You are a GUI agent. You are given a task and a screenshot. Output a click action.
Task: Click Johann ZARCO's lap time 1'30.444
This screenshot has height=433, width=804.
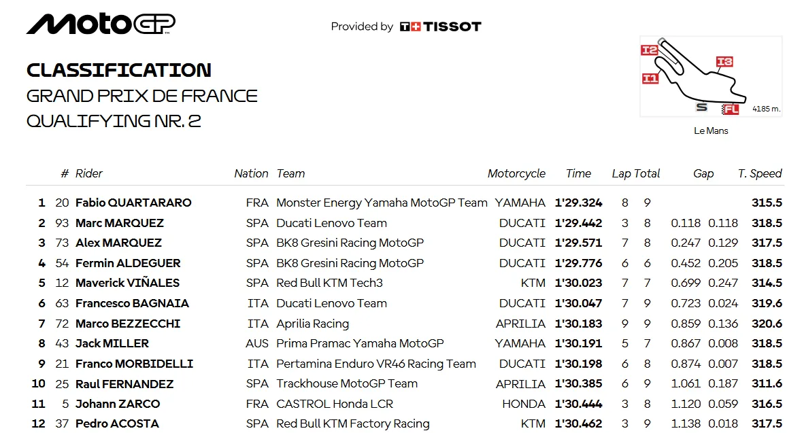(x=578, y=404)
